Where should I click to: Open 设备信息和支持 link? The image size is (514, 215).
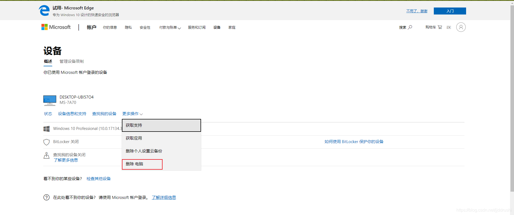pos(72,114)
